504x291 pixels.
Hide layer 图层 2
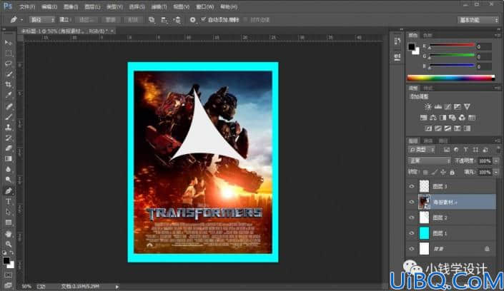point(412,218)
